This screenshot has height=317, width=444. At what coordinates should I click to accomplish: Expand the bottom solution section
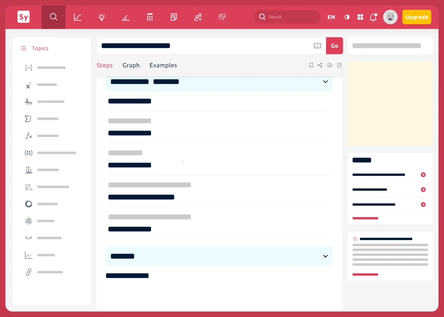325,256
